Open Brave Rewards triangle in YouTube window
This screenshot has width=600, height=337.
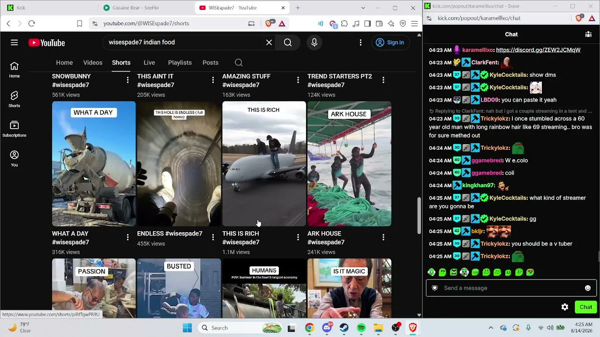click(x=282, y=23)
